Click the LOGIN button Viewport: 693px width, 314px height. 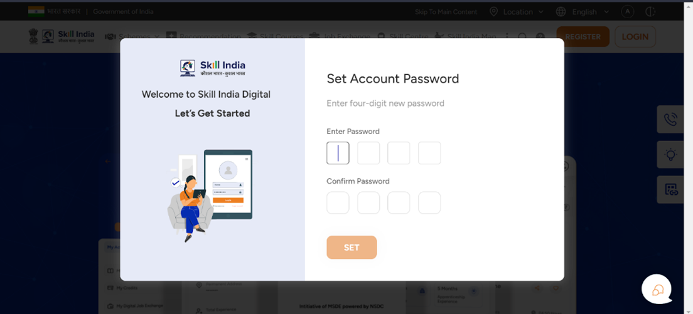tap(635, 36)
